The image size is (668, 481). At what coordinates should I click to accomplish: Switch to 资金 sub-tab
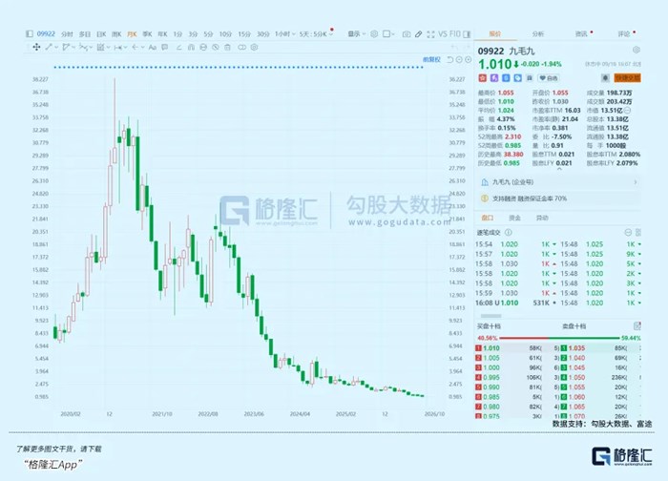[514, 218]
